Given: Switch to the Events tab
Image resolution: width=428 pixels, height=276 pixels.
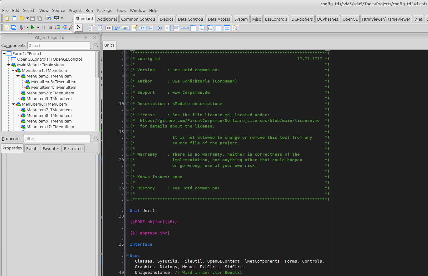Looking at the screenshot, I should coord(32,148).
